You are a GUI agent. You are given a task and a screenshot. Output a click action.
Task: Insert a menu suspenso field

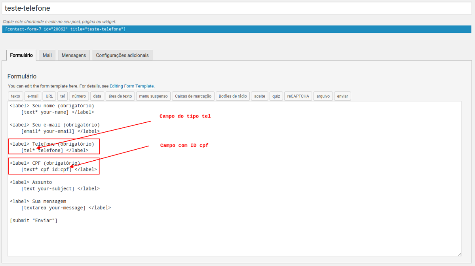[153, 96]
